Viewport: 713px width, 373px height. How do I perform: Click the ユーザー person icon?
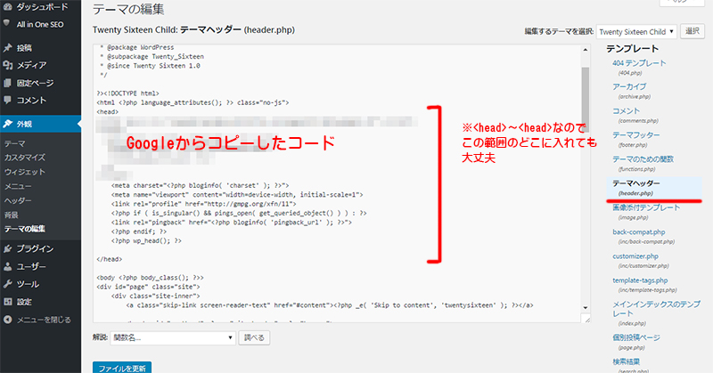pyautogui.click(x=8, y=266)
